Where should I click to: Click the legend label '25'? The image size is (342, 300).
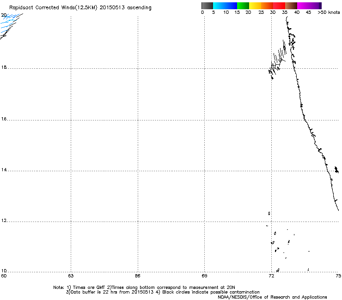(x=261, y=12)
